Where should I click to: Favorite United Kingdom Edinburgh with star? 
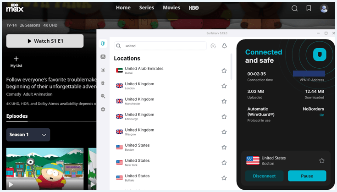coord(224,116)
